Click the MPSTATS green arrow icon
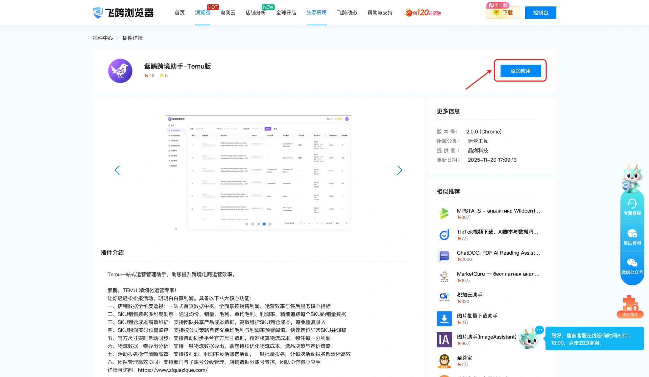 point(444,214)
